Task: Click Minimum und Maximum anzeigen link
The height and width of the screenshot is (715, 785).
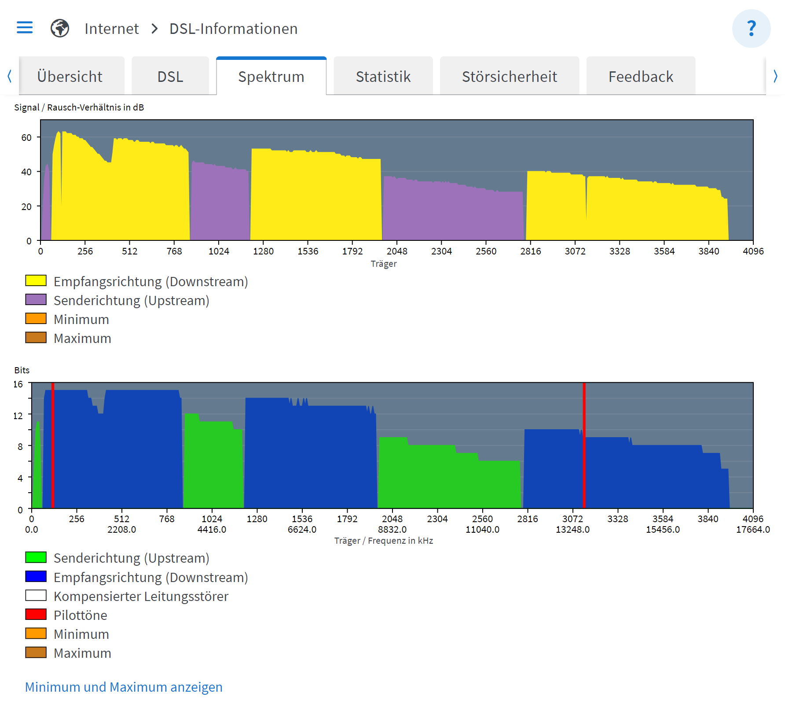Action: coord(124,687)
